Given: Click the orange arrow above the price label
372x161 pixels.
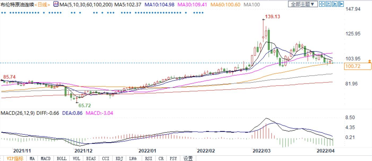Looking at the screenshot, I should click(369, 61).
